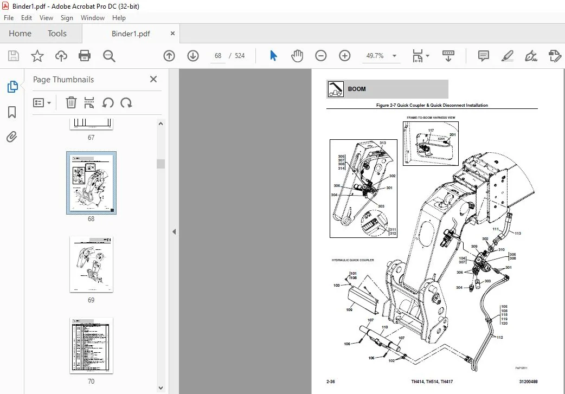Click the total pages count 524
Viewport: 565px width, 394px height.
(x=240, y=56)
